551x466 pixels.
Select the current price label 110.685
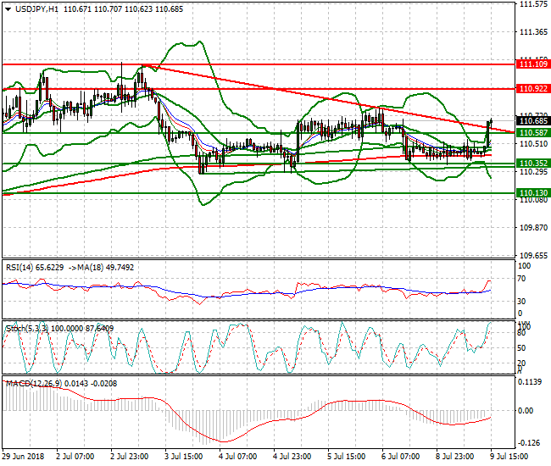coord(533,121)
